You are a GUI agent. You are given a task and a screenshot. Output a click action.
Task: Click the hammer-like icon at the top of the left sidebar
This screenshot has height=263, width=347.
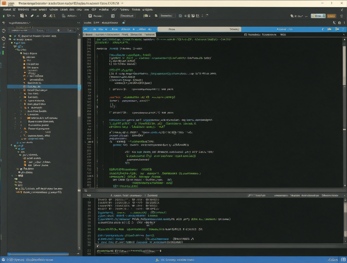point(4,23)
